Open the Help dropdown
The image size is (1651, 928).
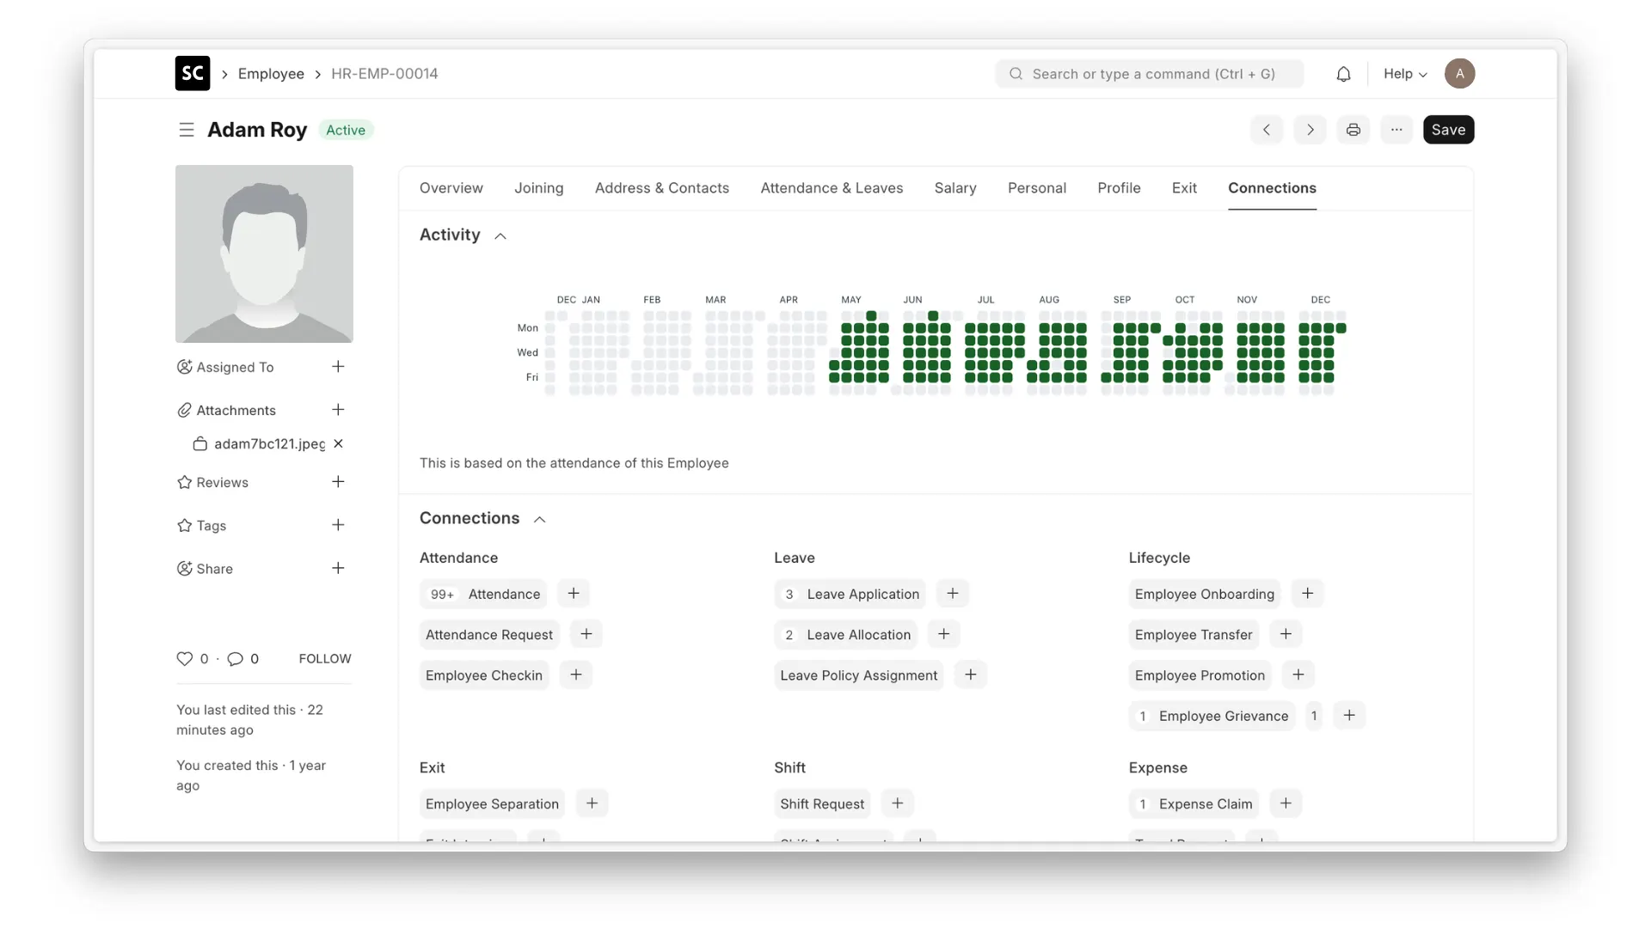coord(1403,74)
